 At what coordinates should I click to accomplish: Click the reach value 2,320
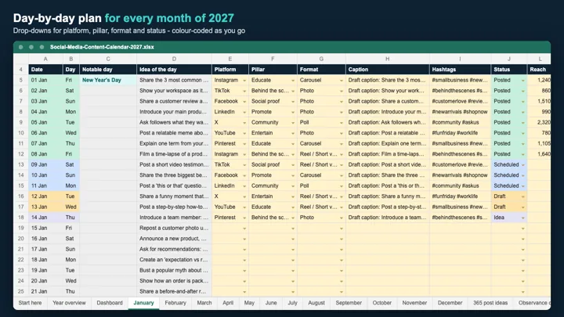(x=538, y=122)
